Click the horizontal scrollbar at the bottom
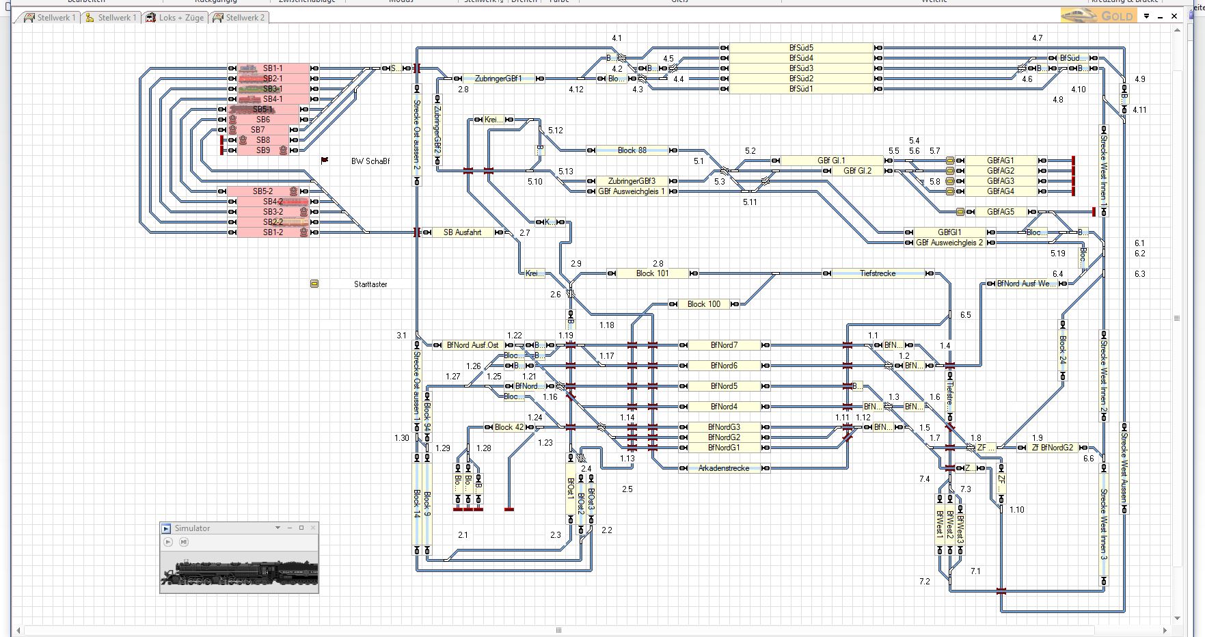 click(x=558, y=630)
